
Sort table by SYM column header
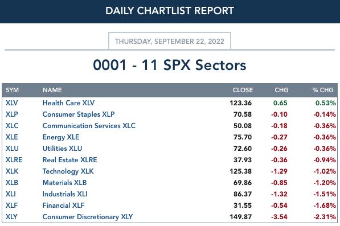[x=12, y=90]
